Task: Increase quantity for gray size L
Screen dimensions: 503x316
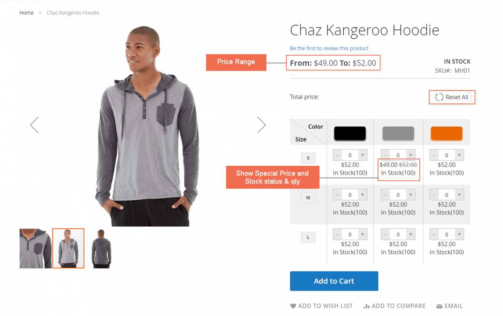Action: [x=411, y=234]
